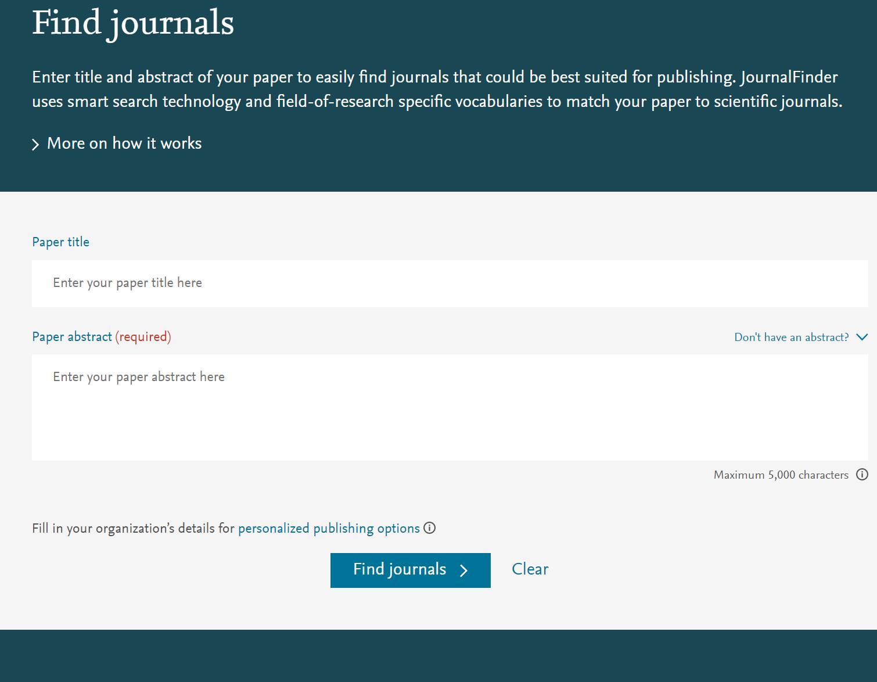The image size is (877, 682).
Task: Click the 'Paper title' field label
Action: tap(61, 242)
